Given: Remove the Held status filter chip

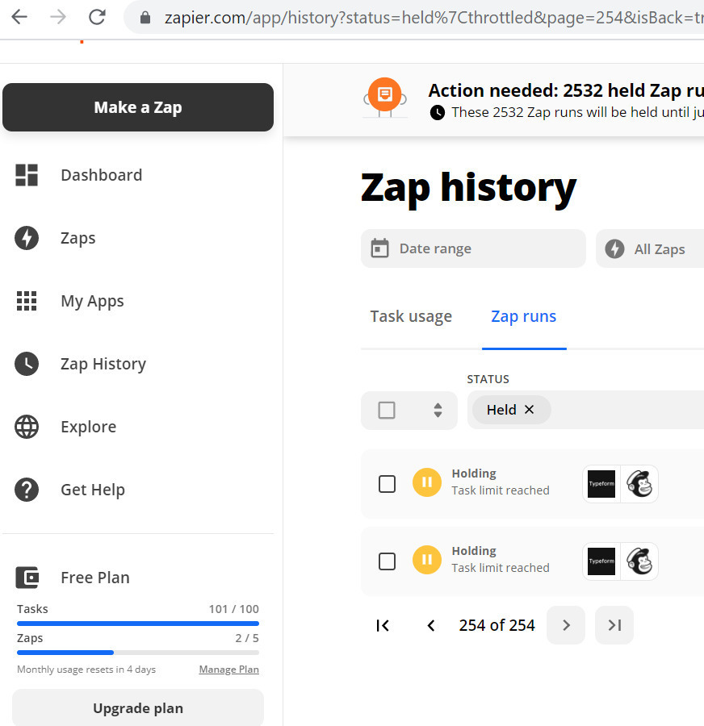Looking at the screenshot, I should [x=530, y=409].
